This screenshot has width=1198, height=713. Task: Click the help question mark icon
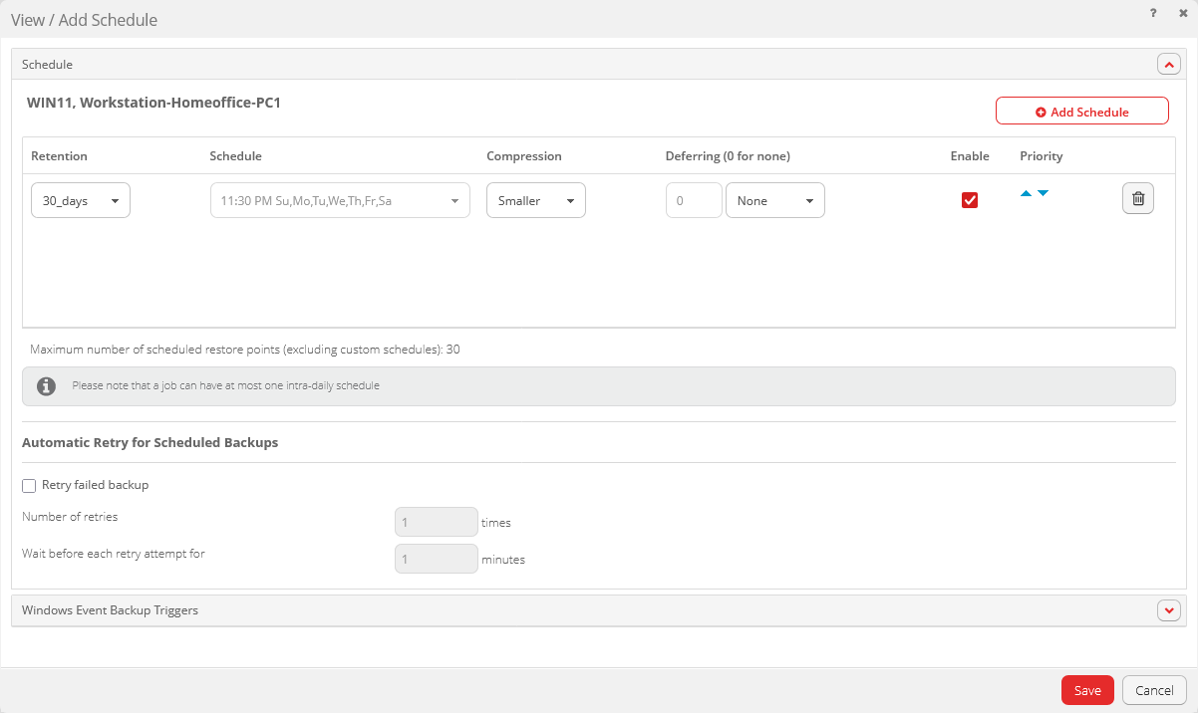point(1153,13)
